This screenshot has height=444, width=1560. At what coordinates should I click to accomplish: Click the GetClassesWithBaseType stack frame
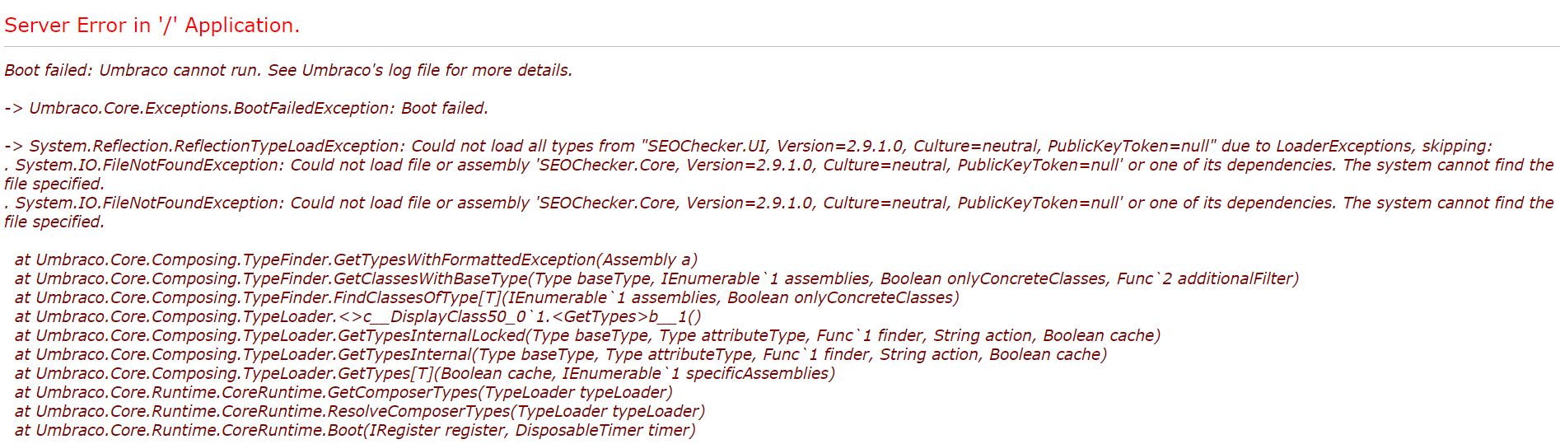pyautogui.click(x=656, y=278)
